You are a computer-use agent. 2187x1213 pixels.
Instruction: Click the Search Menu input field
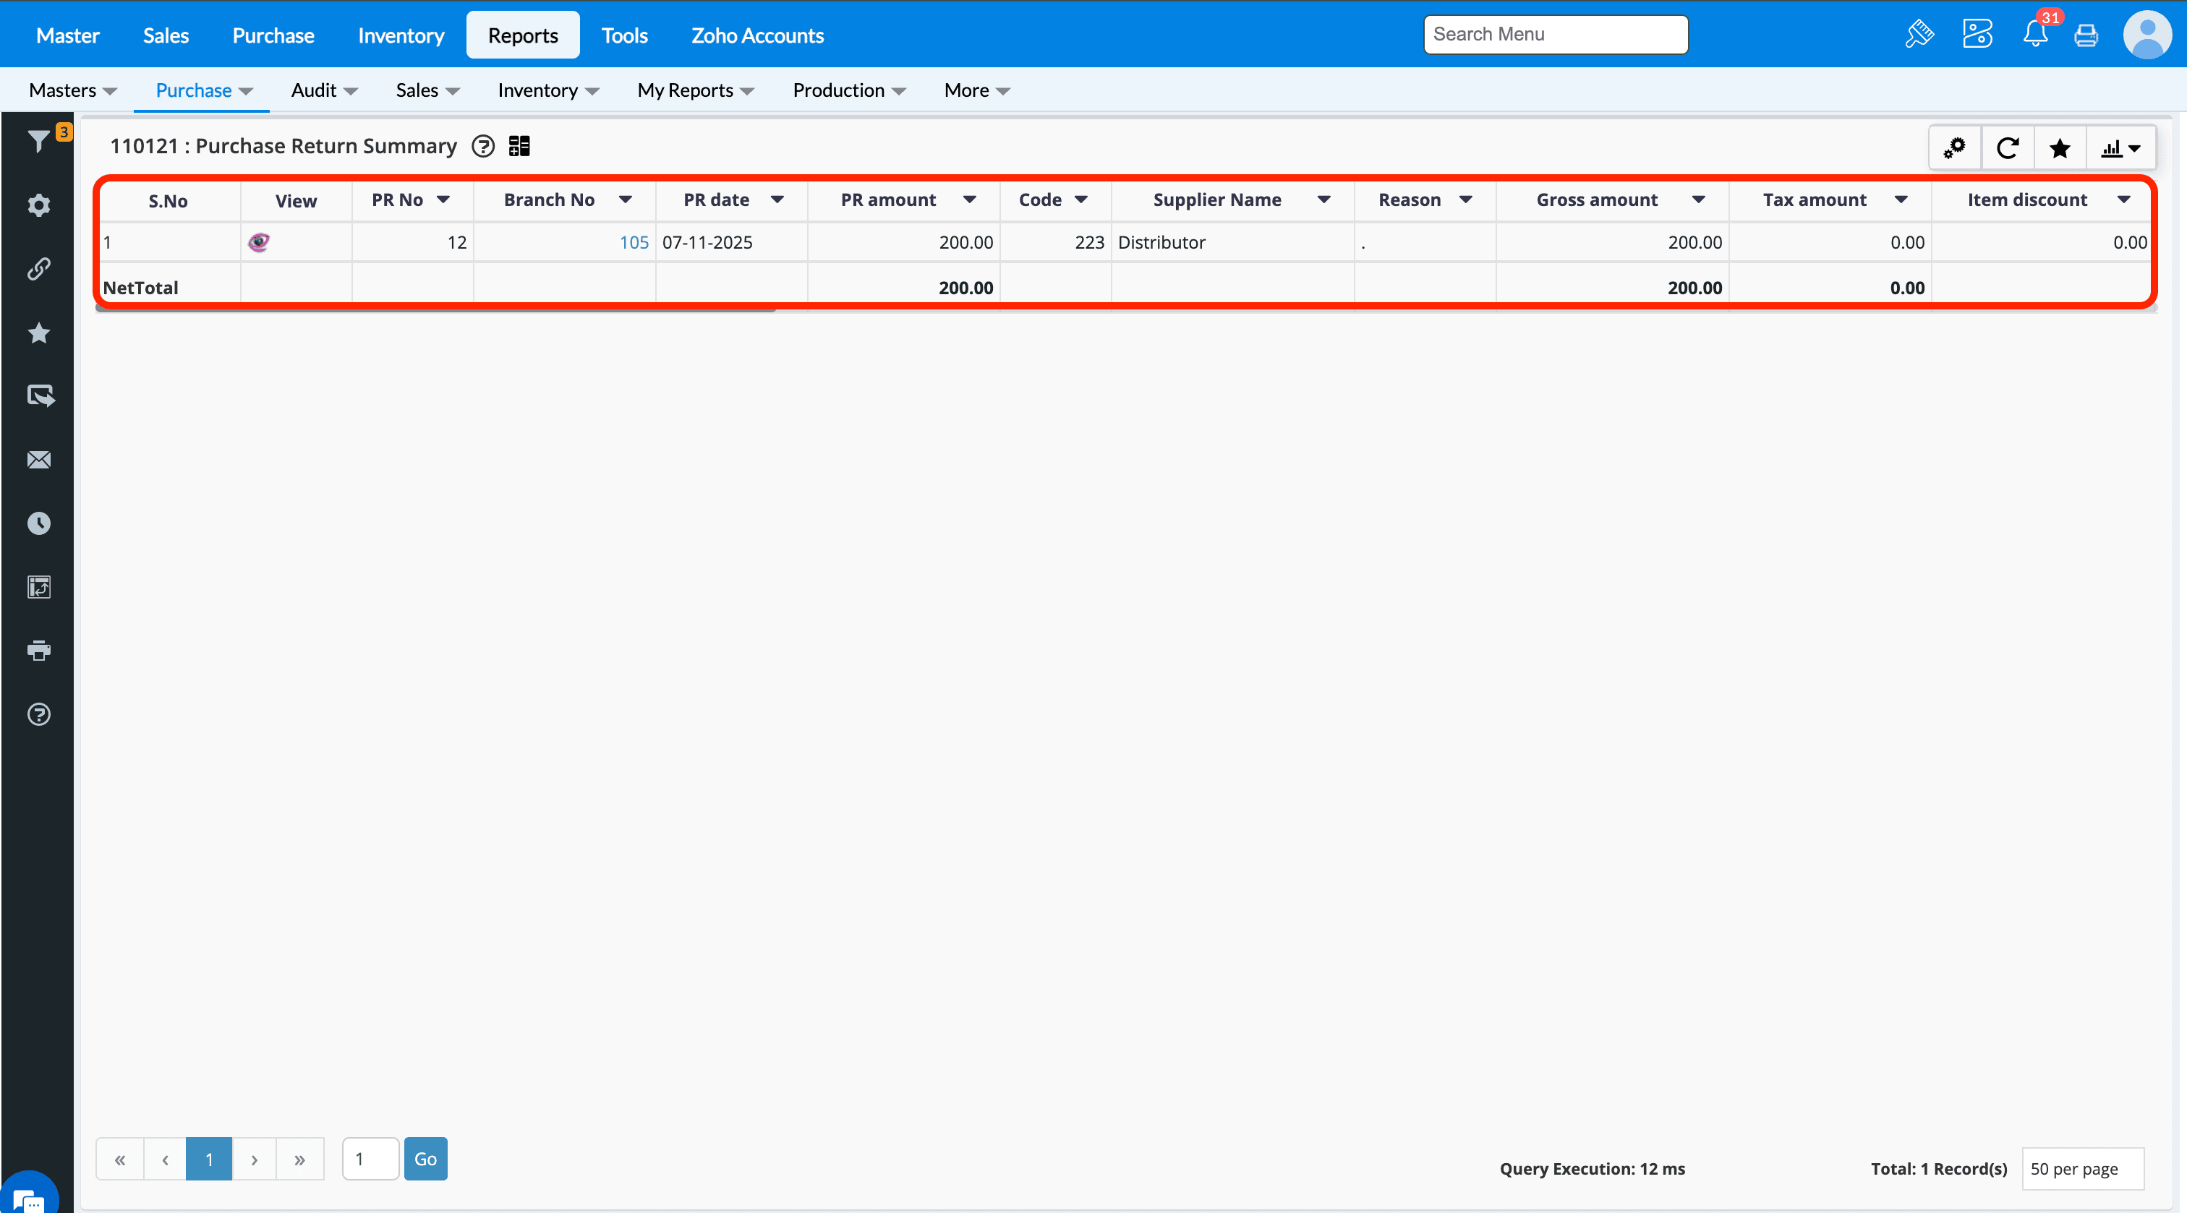click(x=1554, y=35)
